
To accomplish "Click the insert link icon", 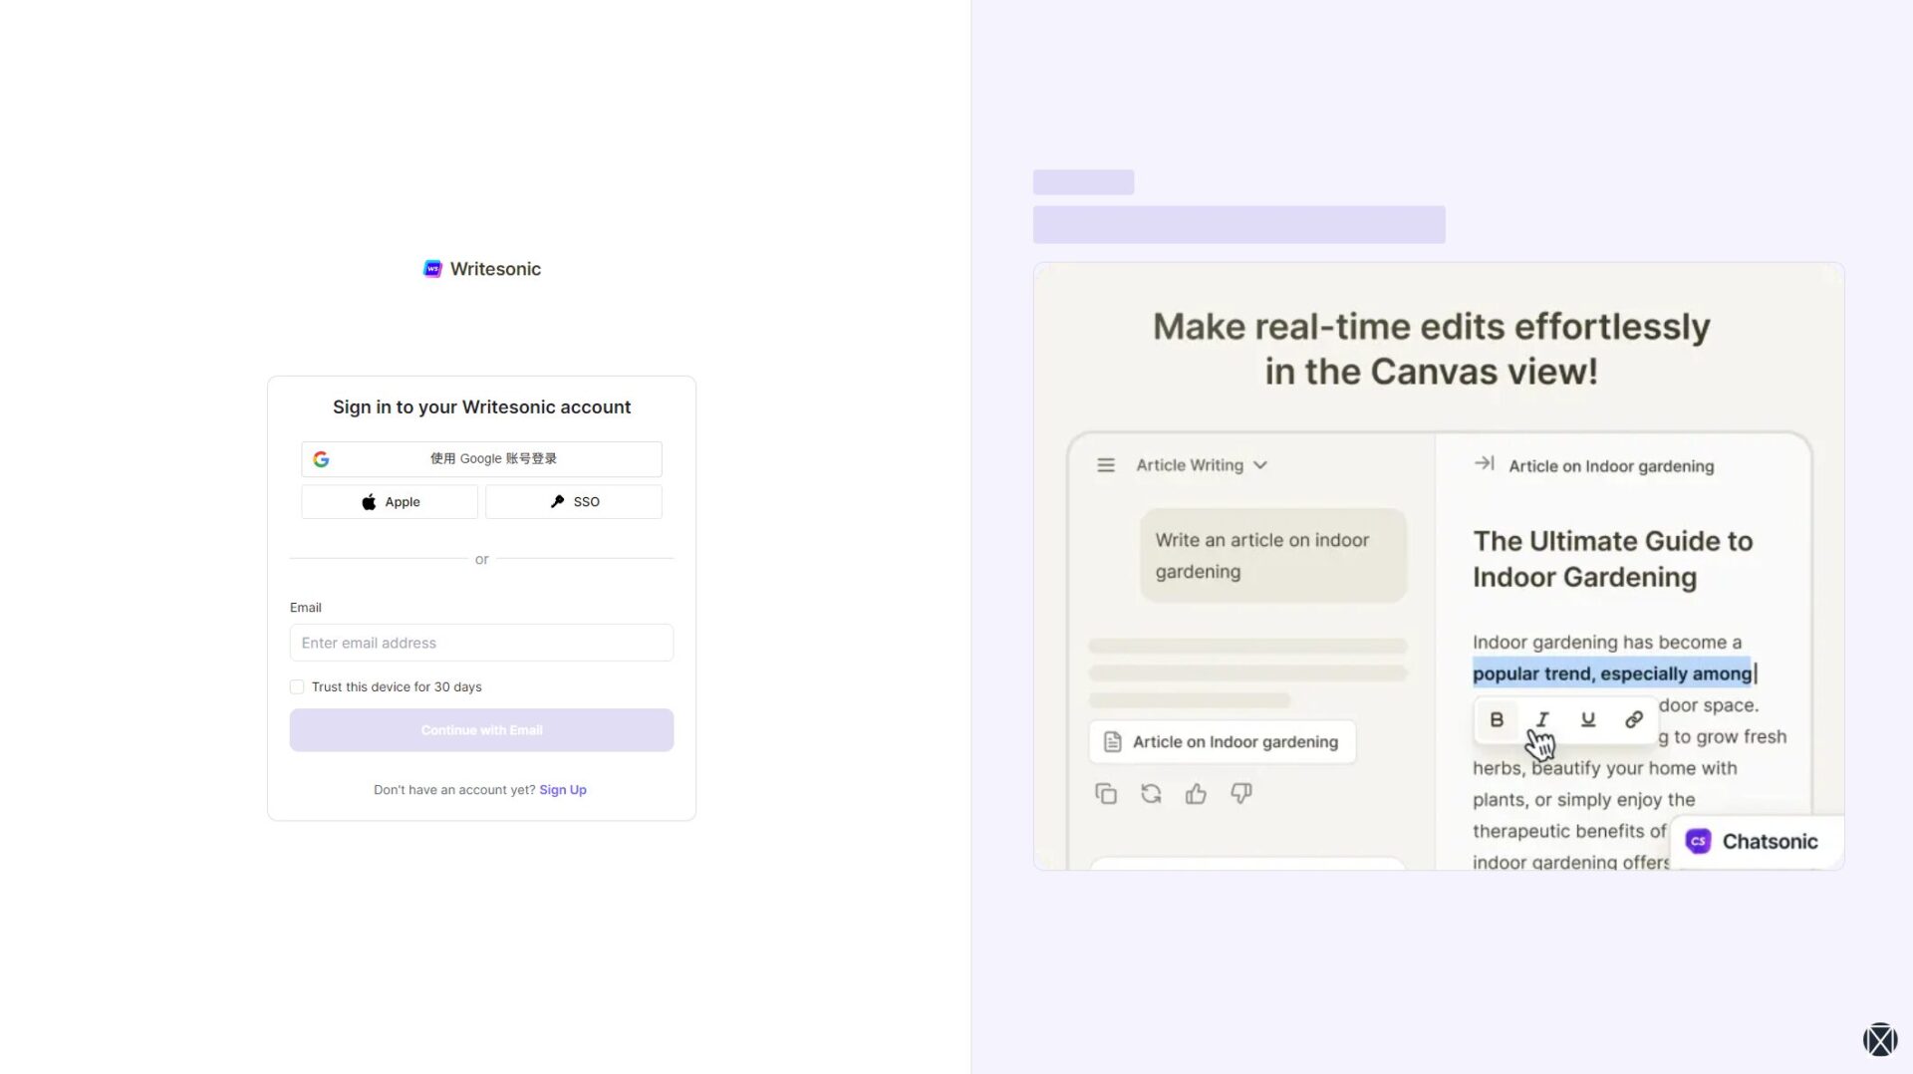I will pyautogui.click(x=1634, y=719).
